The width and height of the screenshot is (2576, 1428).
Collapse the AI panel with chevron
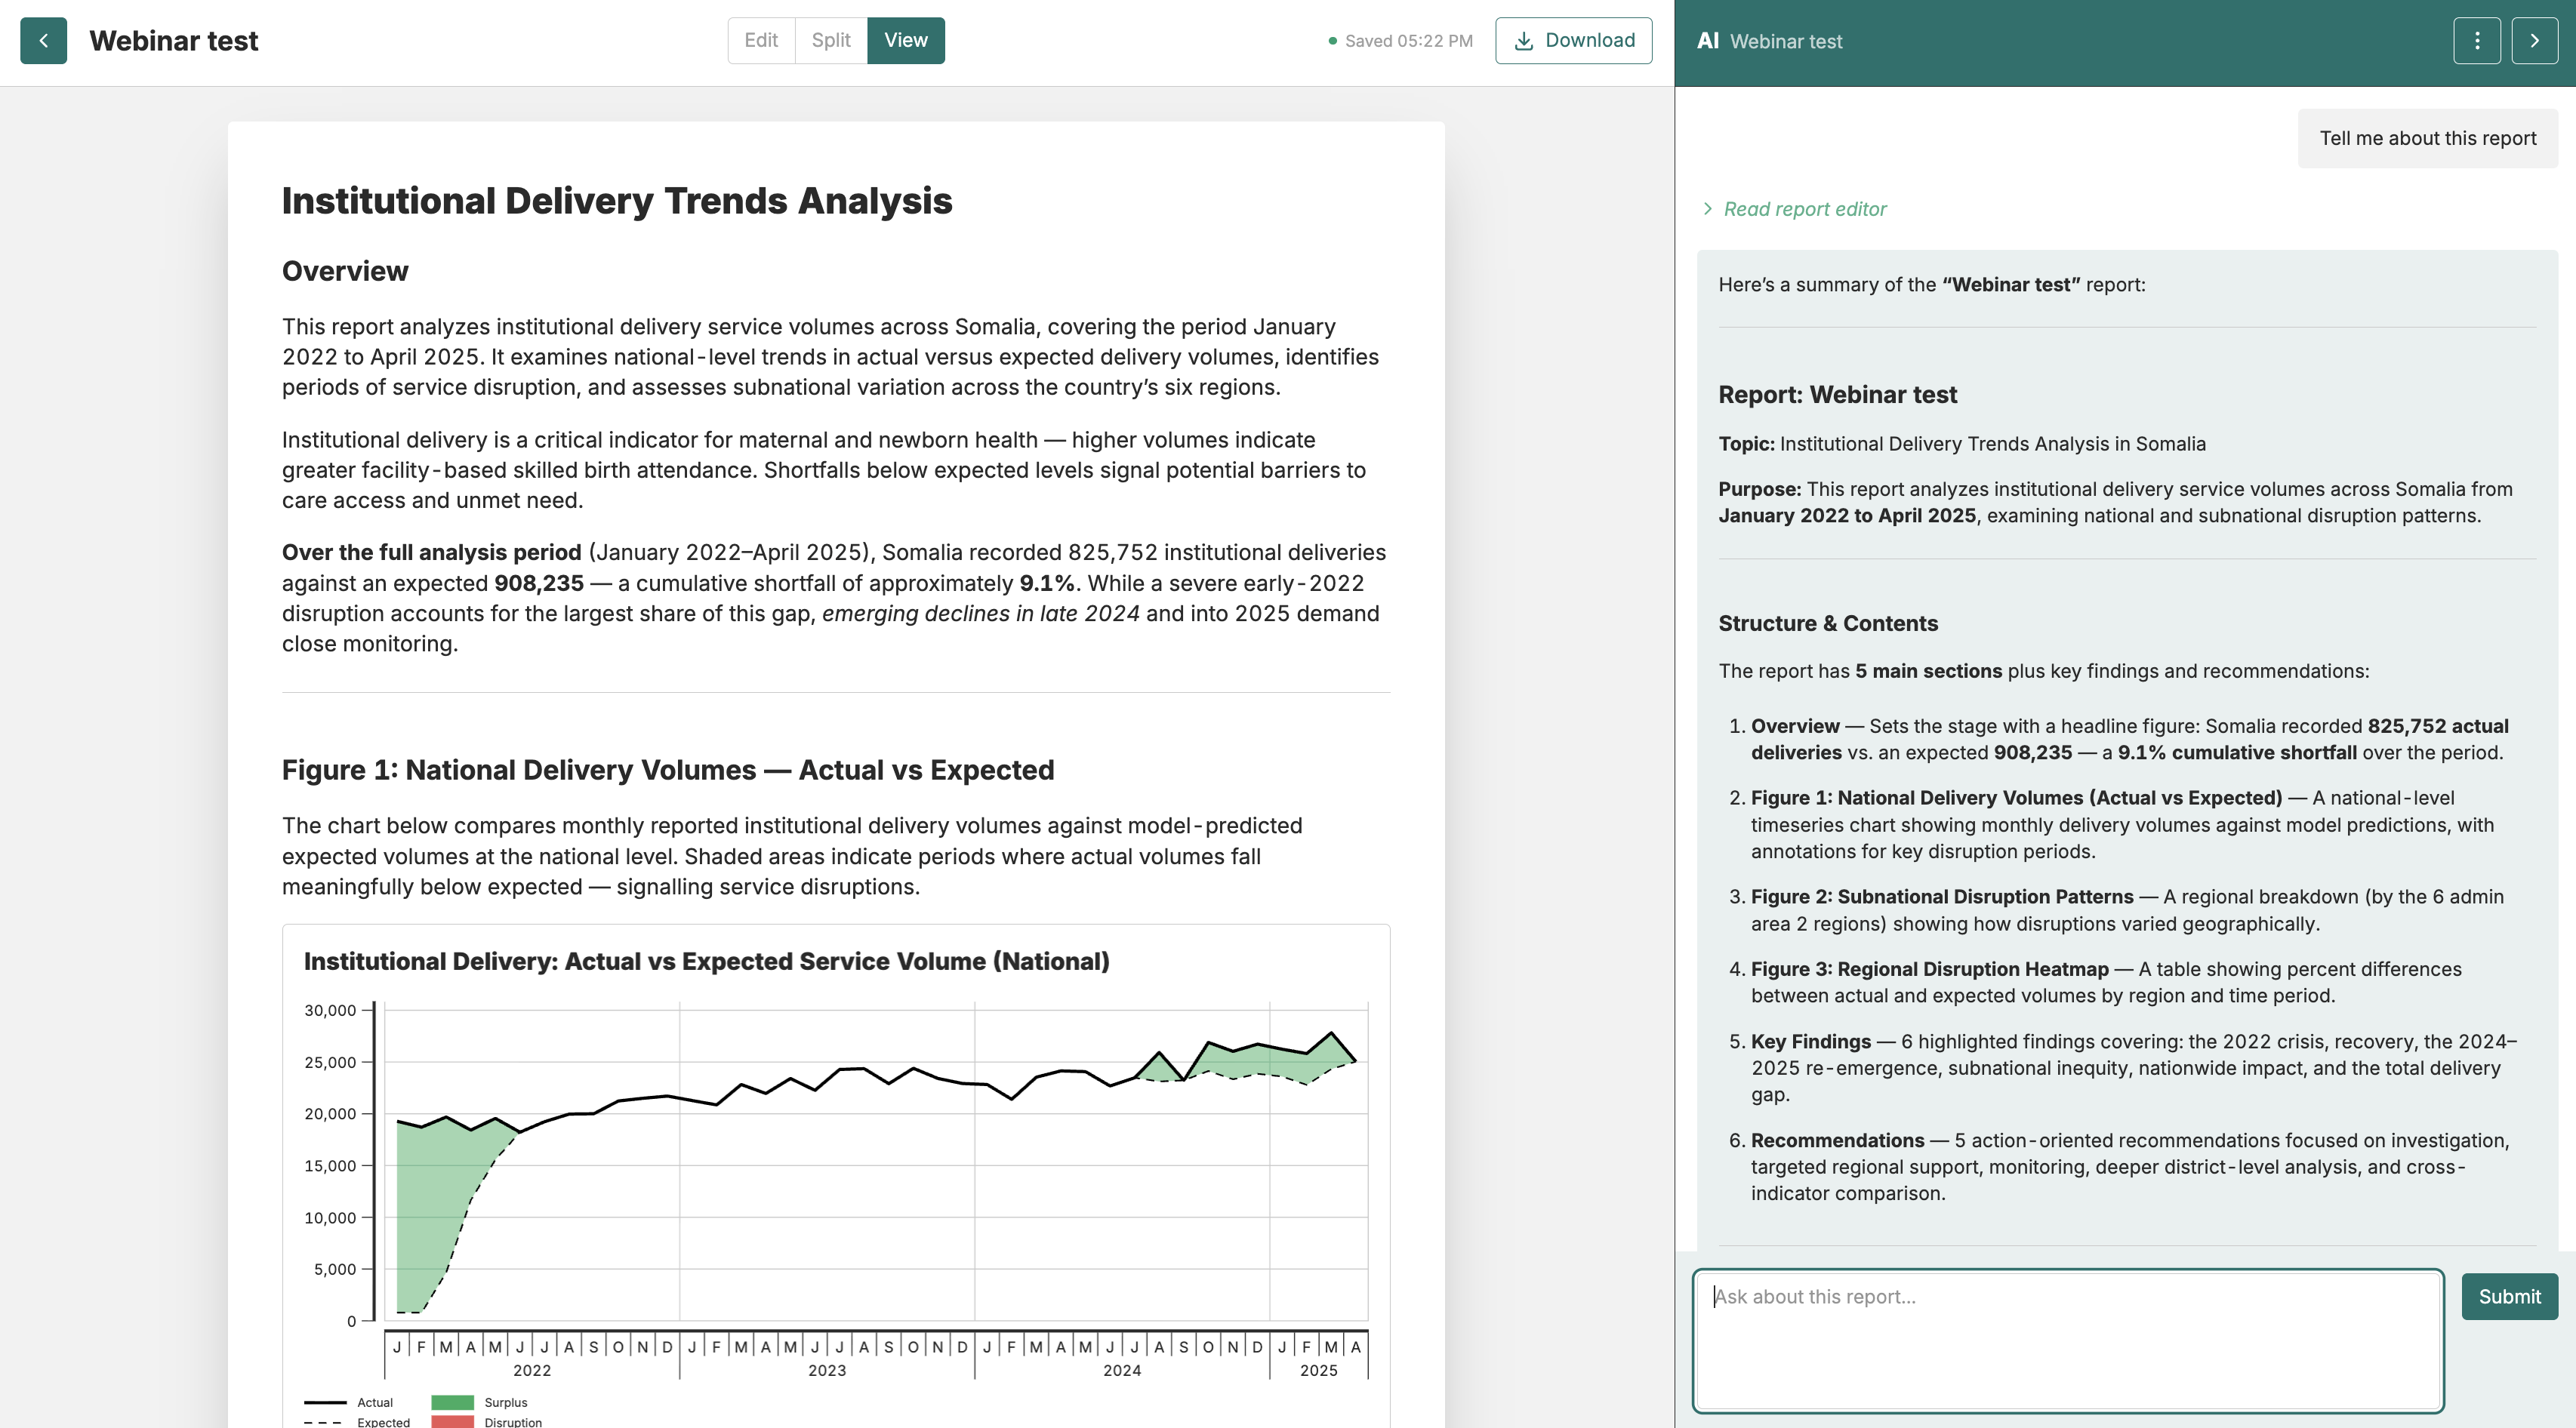2534,41
